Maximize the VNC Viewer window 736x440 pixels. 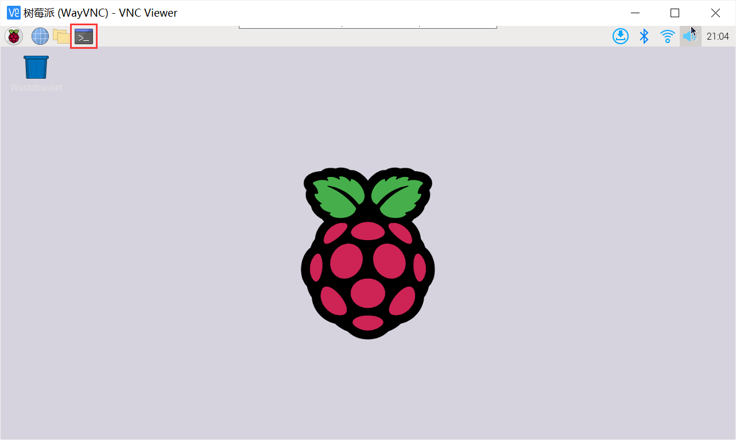(x=675, y=13)
